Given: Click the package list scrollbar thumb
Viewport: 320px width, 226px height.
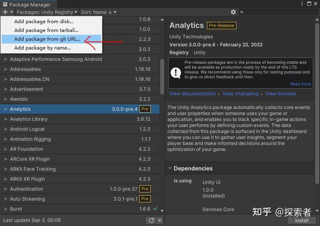Looking at the screenshot, I should click(x=162, y=77).
